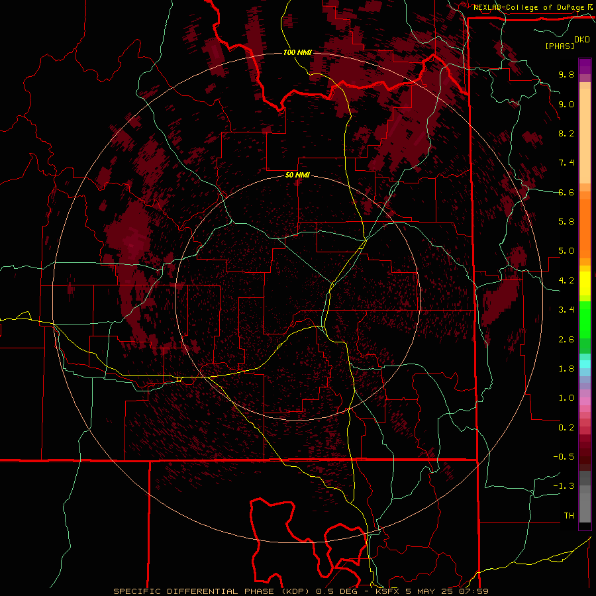Click the yellow band of the color scale
Image resolution: width=596 pixels, height=596 pixels.
[585, 283]
